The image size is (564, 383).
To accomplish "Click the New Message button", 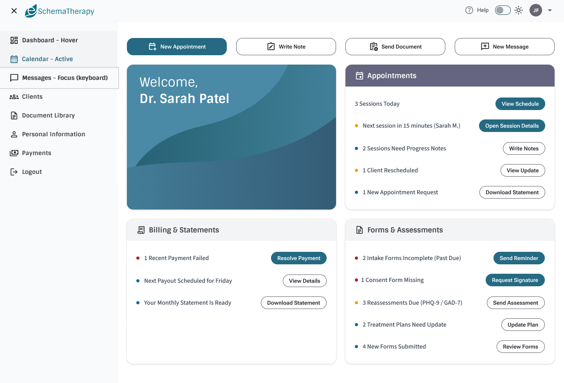I will point(504,47).
